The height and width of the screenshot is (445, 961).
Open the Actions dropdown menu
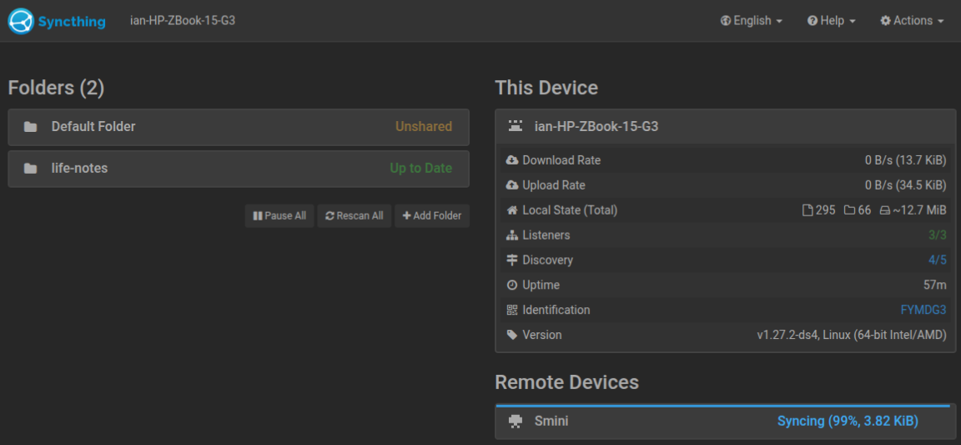point(912,21)
